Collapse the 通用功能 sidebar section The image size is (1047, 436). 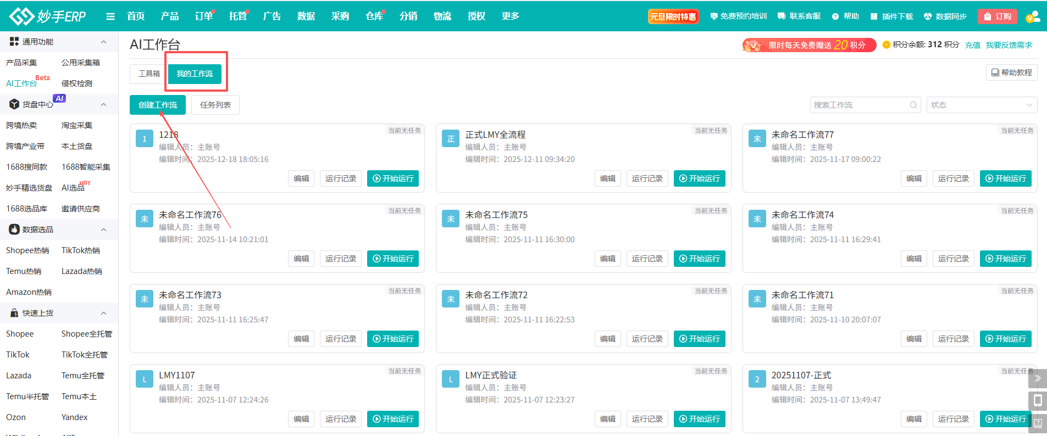pyautogui.click(x=103, y=42)
